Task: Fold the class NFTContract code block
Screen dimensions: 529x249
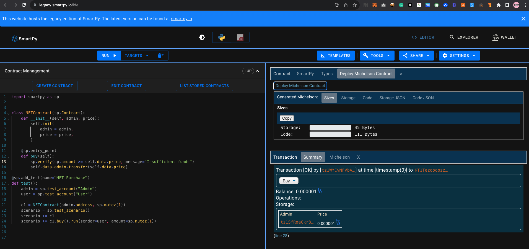Action: pos(8,113)
